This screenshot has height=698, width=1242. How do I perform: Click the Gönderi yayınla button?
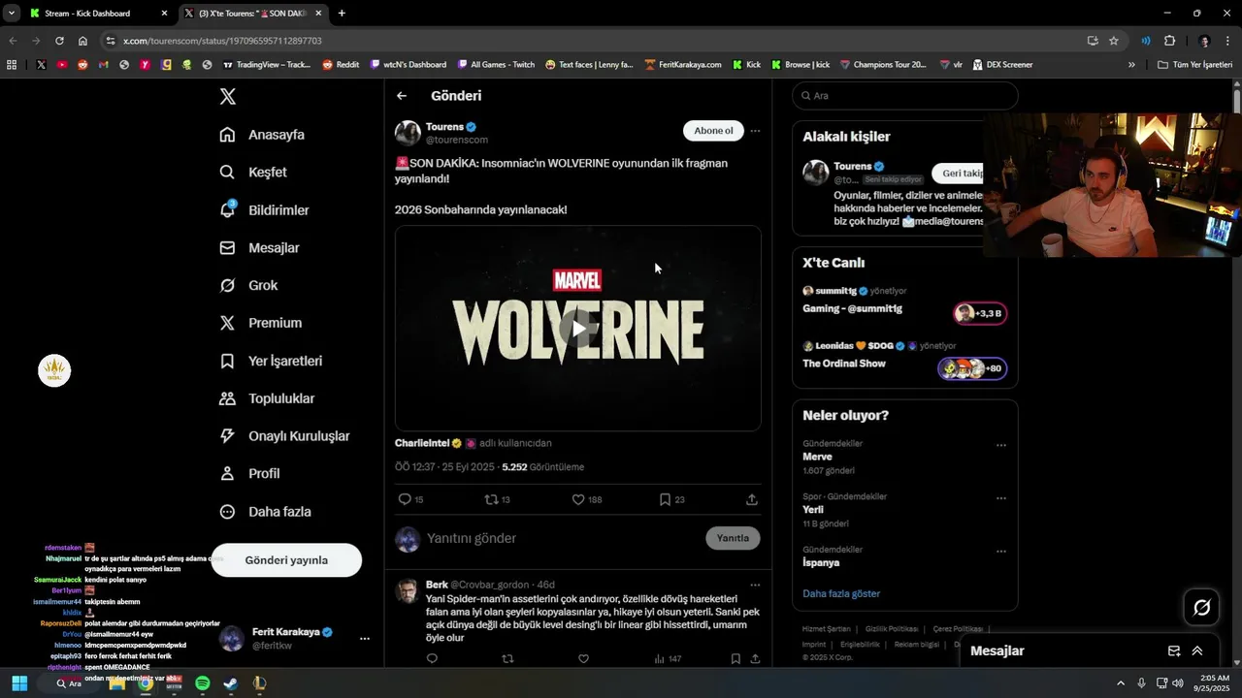pos(286,560)
